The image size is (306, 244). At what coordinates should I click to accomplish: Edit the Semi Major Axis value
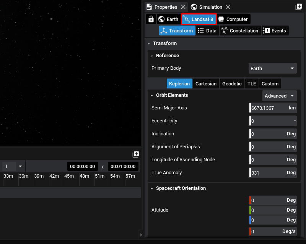coord(273,108)
